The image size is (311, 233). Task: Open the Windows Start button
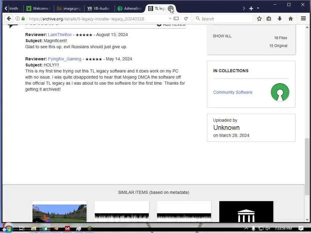click(8, 228)
